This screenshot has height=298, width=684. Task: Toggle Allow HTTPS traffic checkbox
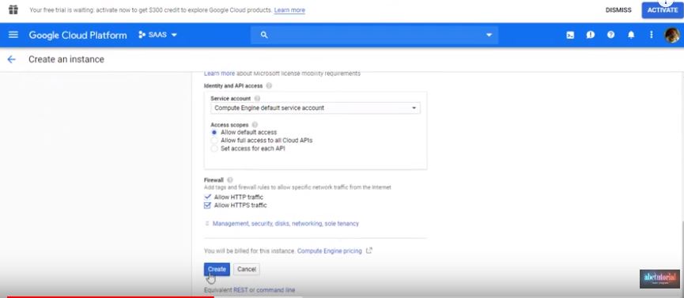pos(208,205)
